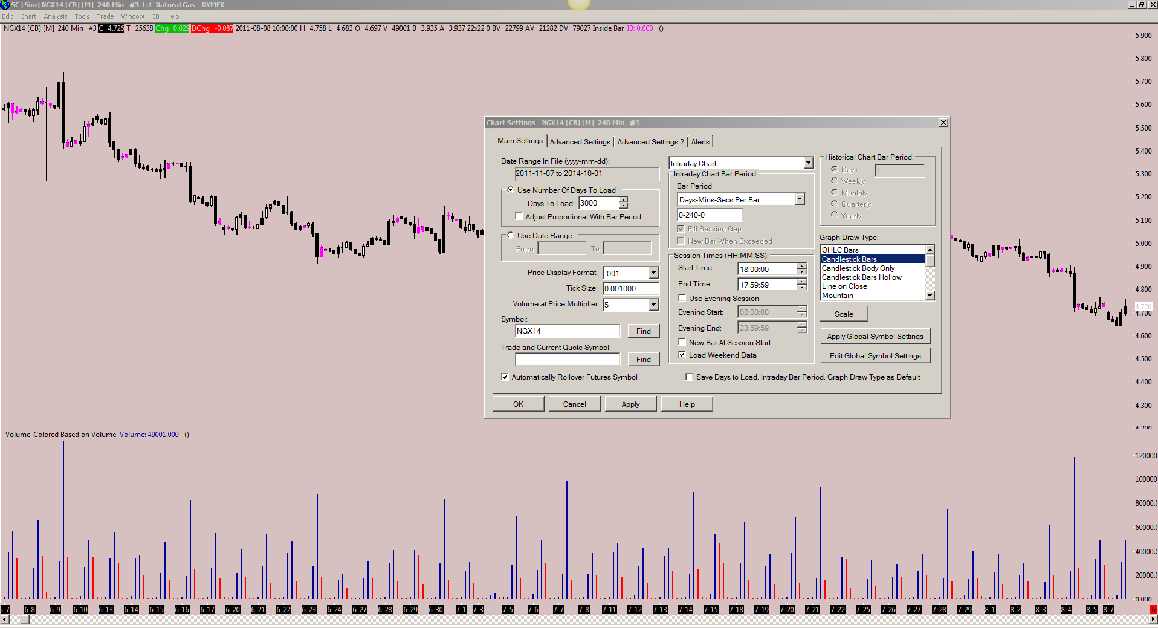Enable Use Evening Session checkbox
This screenshot has height=628, width=1158.
(682, 298)
